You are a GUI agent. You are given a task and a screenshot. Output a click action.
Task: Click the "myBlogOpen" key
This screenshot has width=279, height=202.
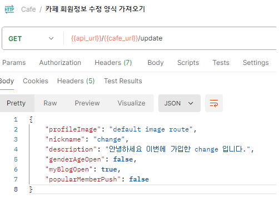click(x=69, y=169)
